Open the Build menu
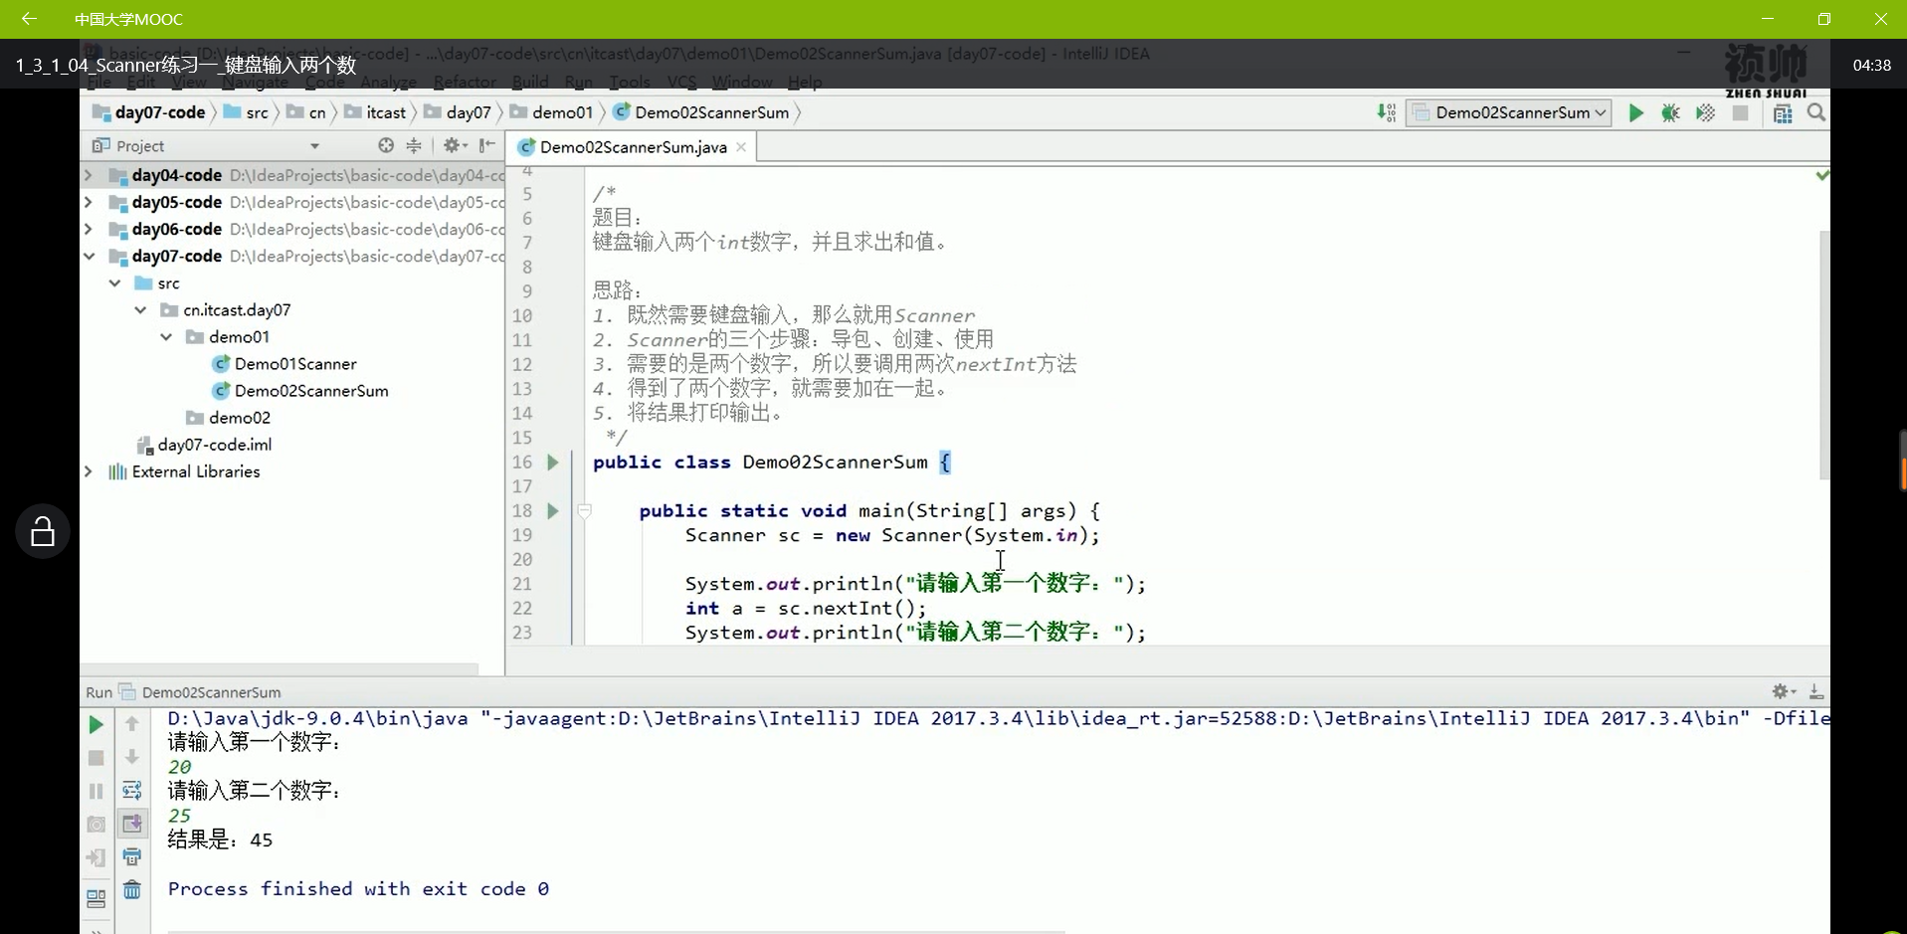 [530, 82]
